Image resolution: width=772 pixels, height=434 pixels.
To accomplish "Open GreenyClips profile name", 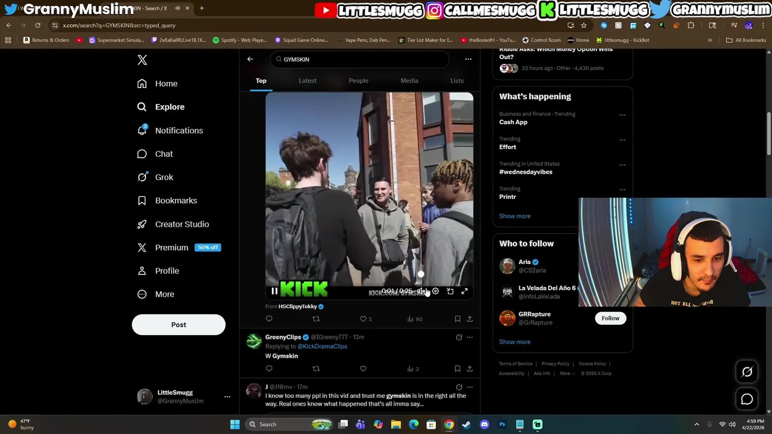I will [x=283, y=338].
